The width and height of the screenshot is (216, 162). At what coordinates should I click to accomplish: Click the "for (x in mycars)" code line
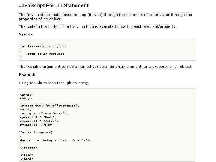tap(36, 132)
